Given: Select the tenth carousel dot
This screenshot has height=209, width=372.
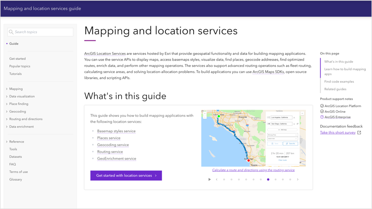Looking at the screenshot, I should pos(290,179).
